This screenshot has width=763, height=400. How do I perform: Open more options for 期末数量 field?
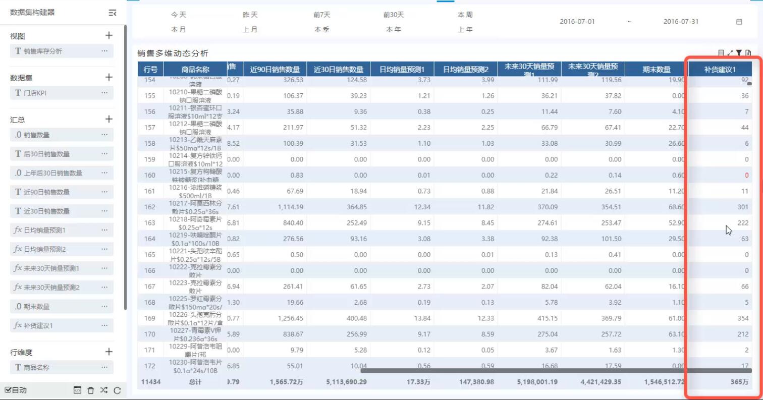pos(104,306)
